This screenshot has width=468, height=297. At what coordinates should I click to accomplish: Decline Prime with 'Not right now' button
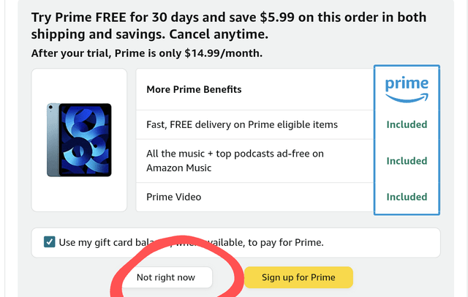click(167, 277)
